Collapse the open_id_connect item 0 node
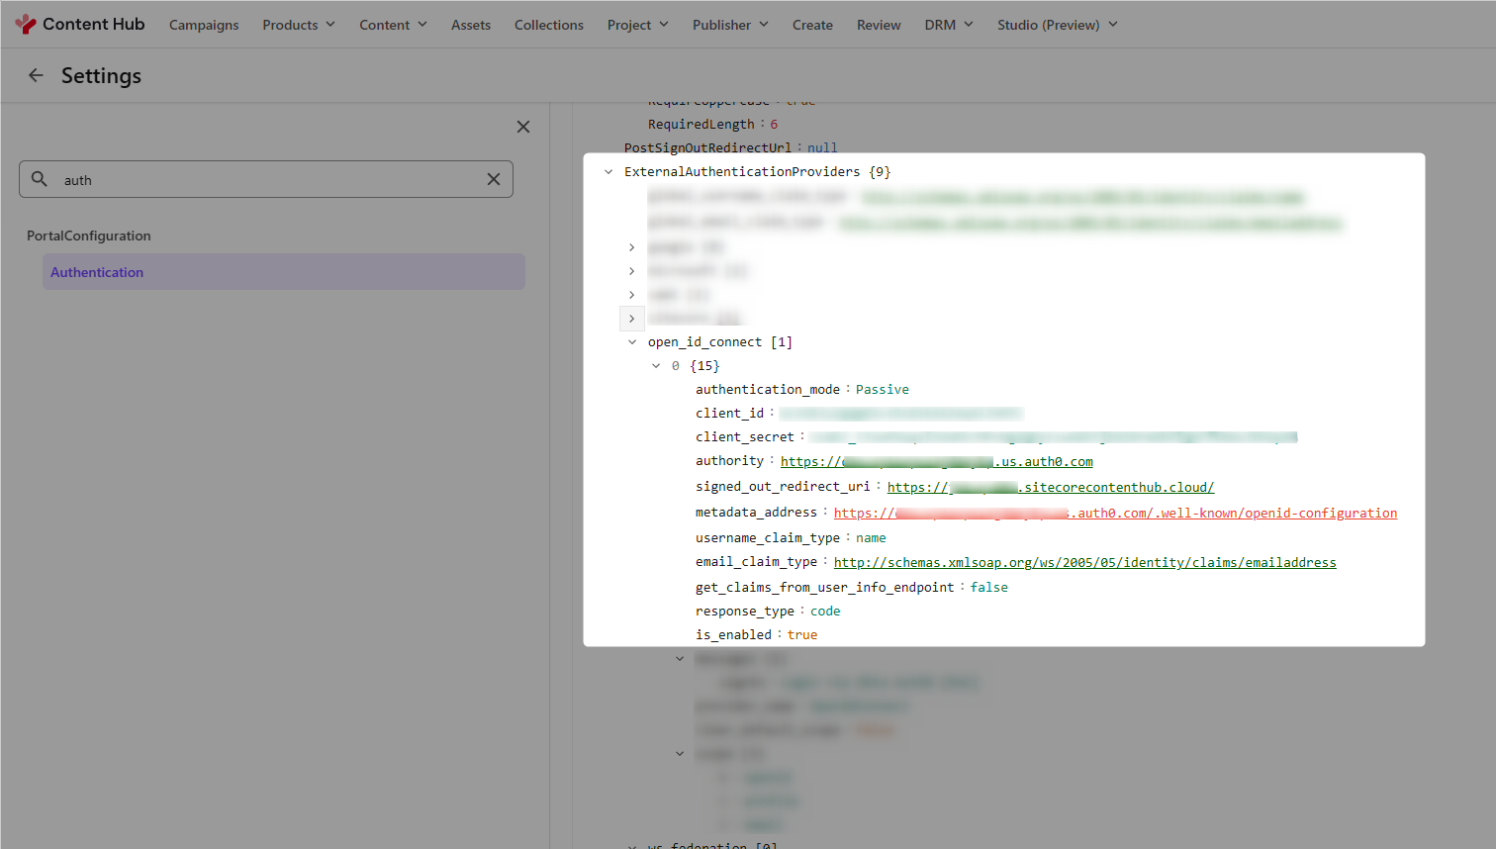The width and height of the screenshot is (1496, 849). (x=656, y=366)
